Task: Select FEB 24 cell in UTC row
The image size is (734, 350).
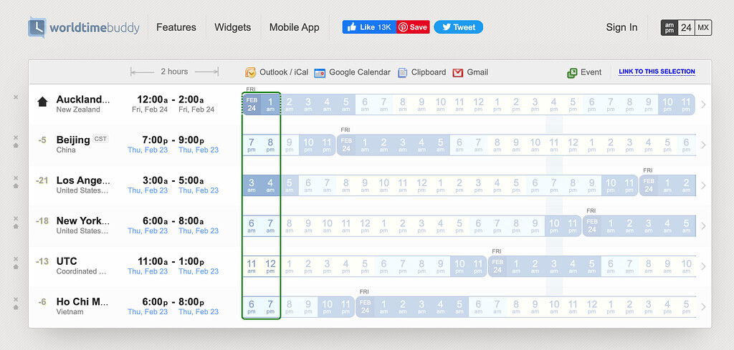Action: coord(497,266)
